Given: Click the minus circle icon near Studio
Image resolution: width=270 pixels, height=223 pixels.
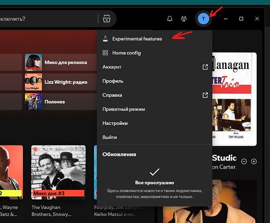Looking at the screenshot, I should (244, 161).
